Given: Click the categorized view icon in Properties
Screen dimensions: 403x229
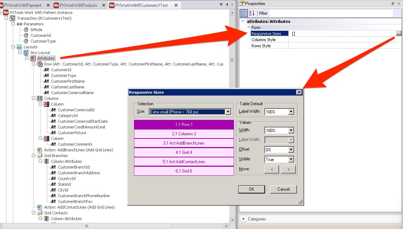Looking at the screenshot, I should (x=244, y=13).
